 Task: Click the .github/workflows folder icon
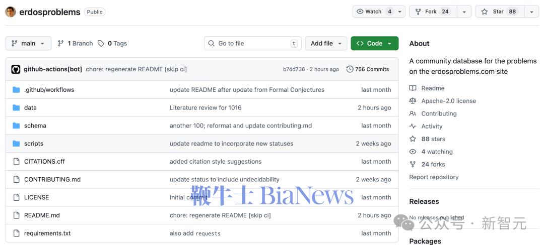(16, 90)
